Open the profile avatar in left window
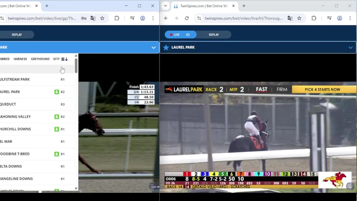The height and width of the screenshot is (201, 357). [x=142, y=18]
